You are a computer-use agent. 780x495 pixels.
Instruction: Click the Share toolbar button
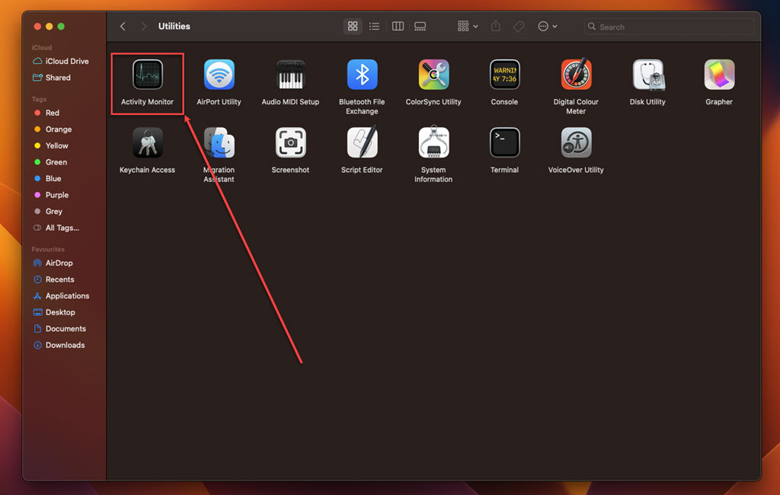pos(495,27)
